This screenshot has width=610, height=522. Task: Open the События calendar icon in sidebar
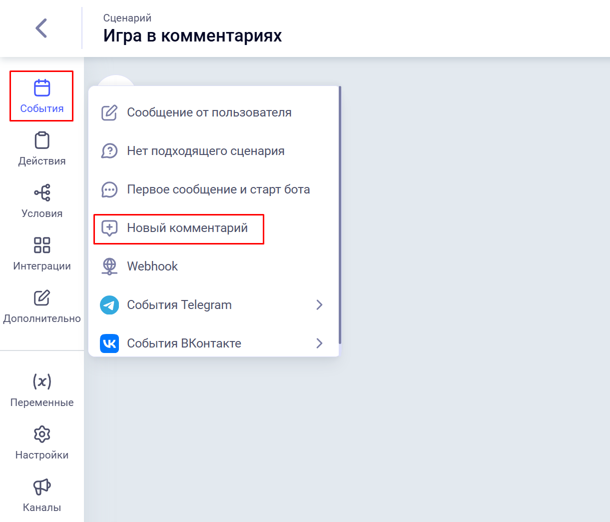click(42, 88)
